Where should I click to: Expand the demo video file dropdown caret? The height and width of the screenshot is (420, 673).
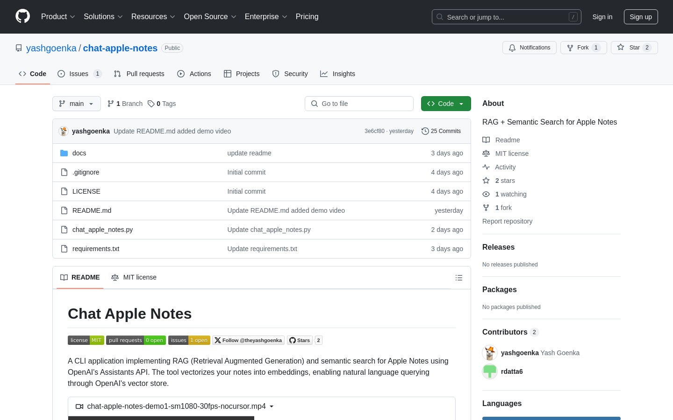pos(272,406)
